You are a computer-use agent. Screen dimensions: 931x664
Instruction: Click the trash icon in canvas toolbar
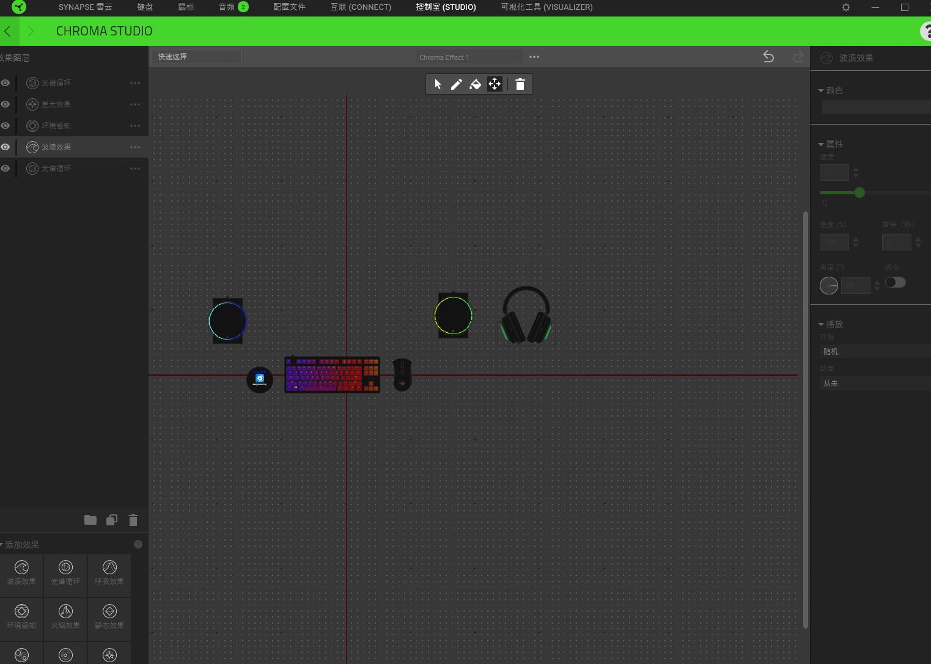520,84
